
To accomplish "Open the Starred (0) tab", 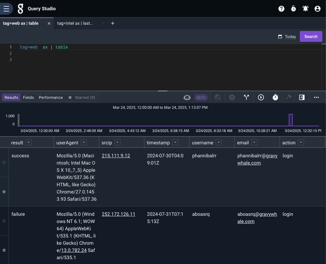I will (x=81, y=98).
